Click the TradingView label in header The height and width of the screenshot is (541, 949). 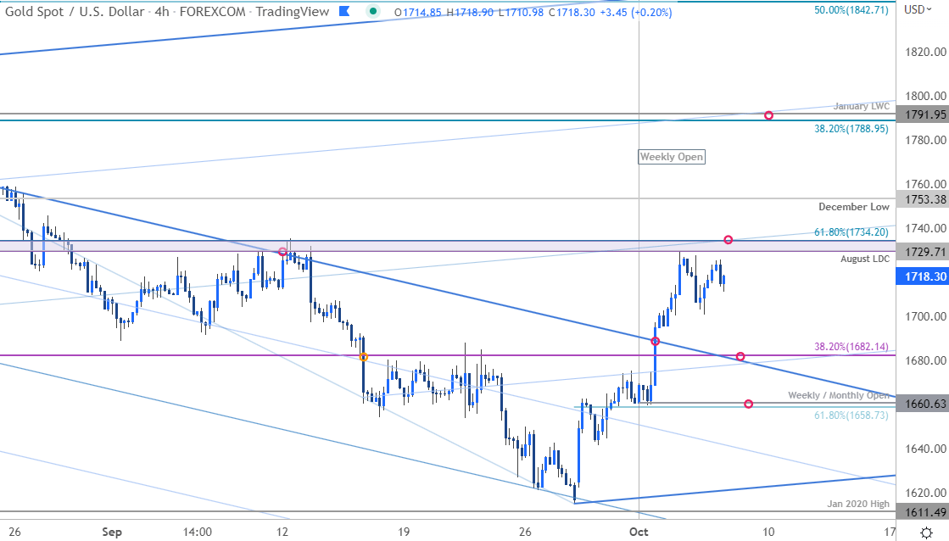coord(293,12)
